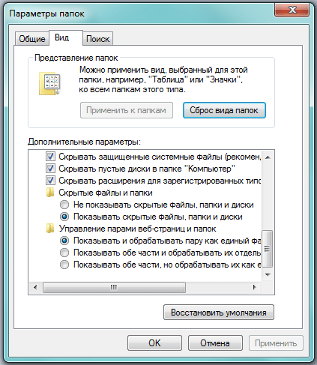Click folder icon beside Скрытые файлы и папки

click(x=50, y=193)
